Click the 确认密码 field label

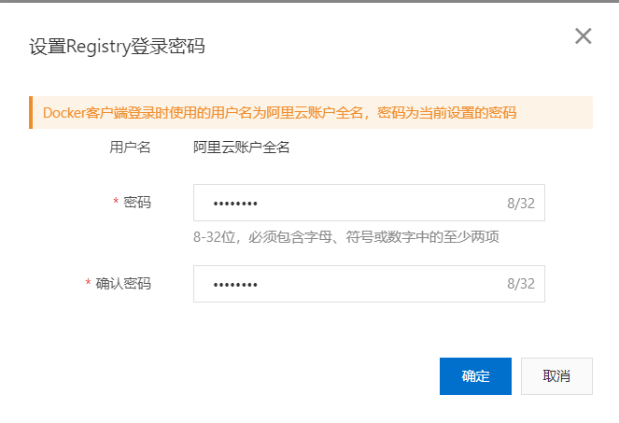coord(123,284)
